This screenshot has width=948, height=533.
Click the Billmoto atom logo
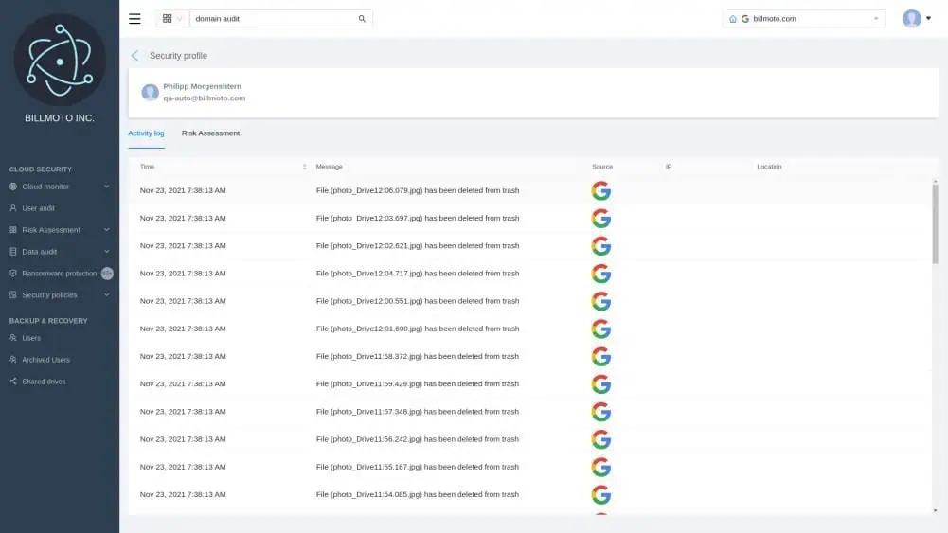point(60,60)
